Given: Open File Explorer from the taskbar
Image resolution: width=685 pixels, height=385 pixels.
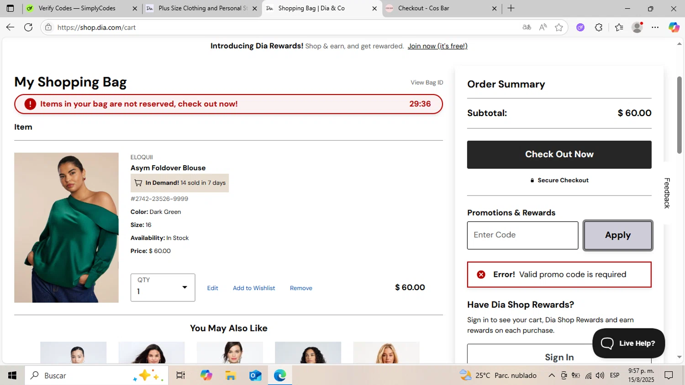Looking at the screenshot, I should (231, 375).
